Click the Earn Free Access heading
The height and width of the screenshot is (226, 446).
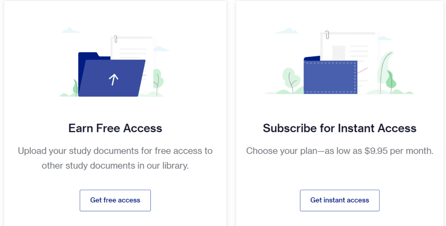(x=115, y=128)
